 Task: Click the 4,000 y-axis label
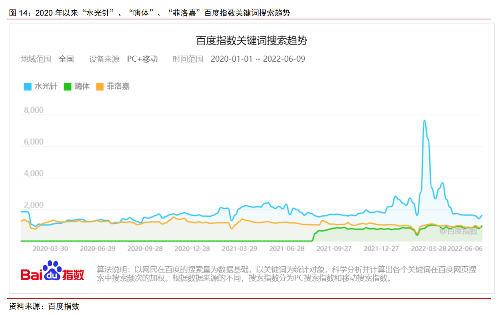[34, 173]
